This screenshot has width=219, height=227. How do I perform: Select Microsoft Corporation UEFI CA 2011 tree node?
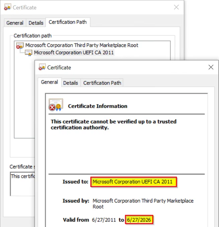coord(74,52)
